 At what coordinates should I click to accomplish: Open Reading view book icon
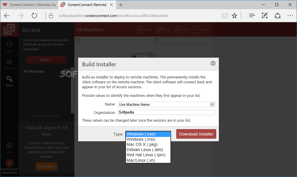point(225,16)
